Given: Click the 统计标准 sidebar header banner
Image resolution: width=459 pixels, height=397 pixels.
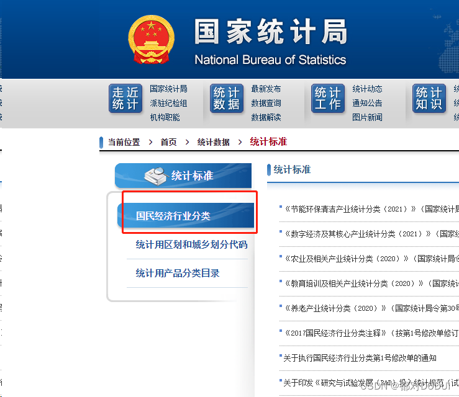Looking at the screenshot, I should coord(183,176).
